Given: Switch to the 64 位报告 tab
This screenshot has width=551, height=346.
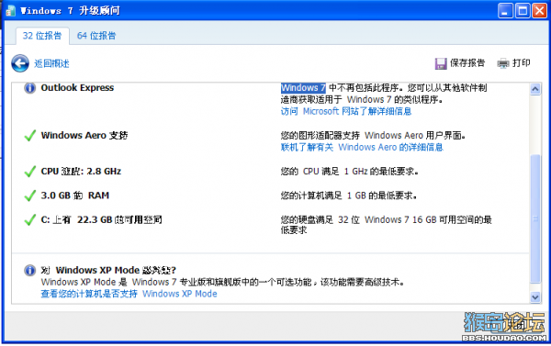Looking at the screenshot, I should click(x=96, y=36).
